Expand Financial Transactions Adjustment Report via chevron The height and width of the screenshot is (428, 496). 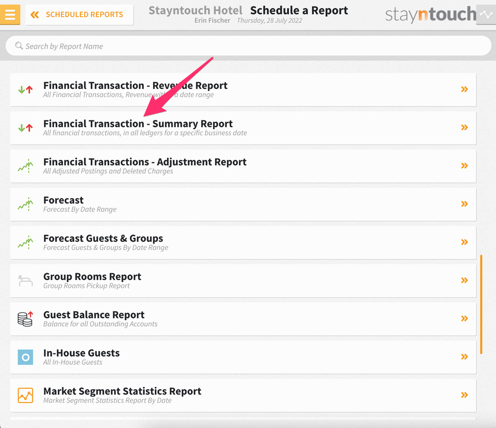[464, 166]
